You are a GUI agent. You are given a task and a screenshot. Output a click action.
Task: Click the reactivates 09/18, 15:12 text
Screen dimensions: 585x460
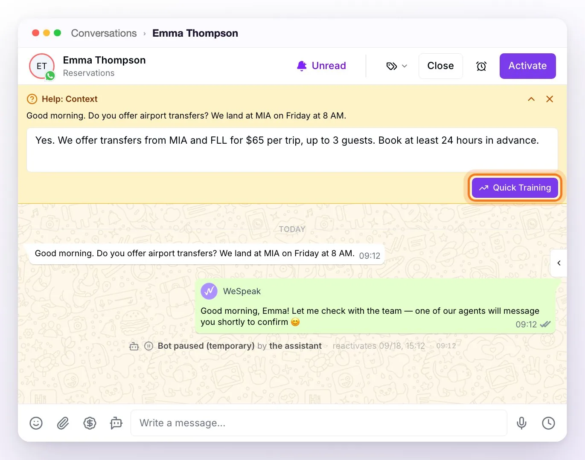coord(379,346)
